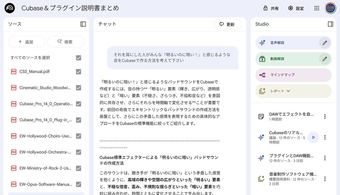The image size is (340, 195).
Task: Click the PDF icon of CSS_Manual.pdf
Action: tap(14, 71)
